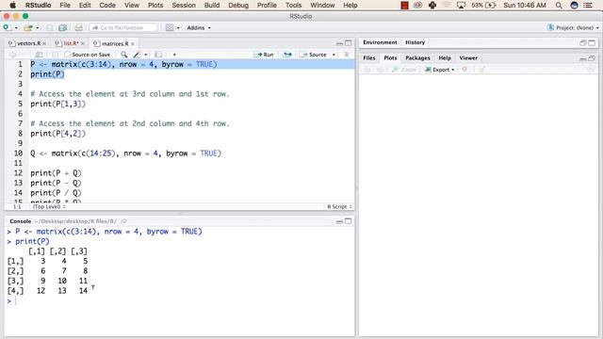
Task: Open the (Top Level) scope selector
Action: (x=49, y=207)
